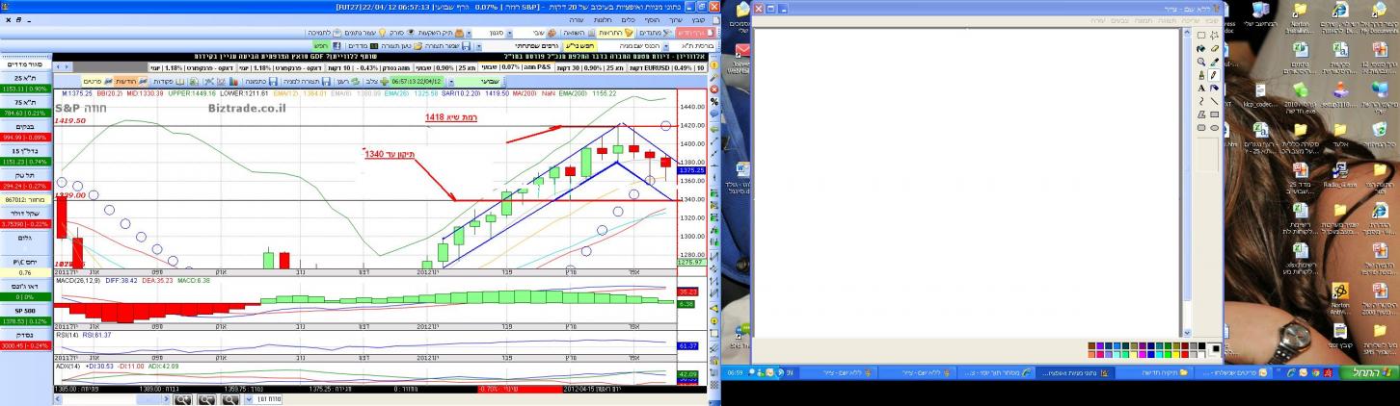This screenshot has width=1400, height=406.
Task: Expand the סגנון style dropdown
Action: 509,33
